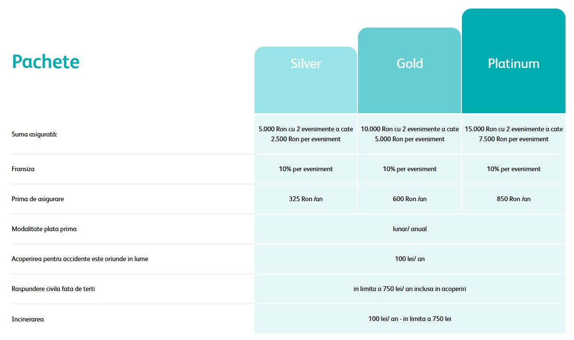
Task: Select the Silver package header
Action: (306, 64)
